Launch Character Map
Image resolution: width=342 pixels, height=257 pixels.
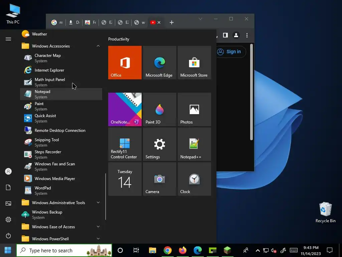pyautogui.click(x=61, y=58)
